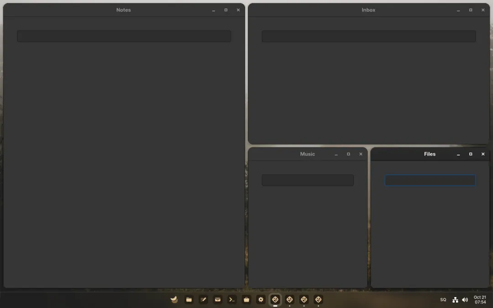Open the volume speaker icon in the system tray
The width and height of the screenshot is (493, 308).
[465, 300]
